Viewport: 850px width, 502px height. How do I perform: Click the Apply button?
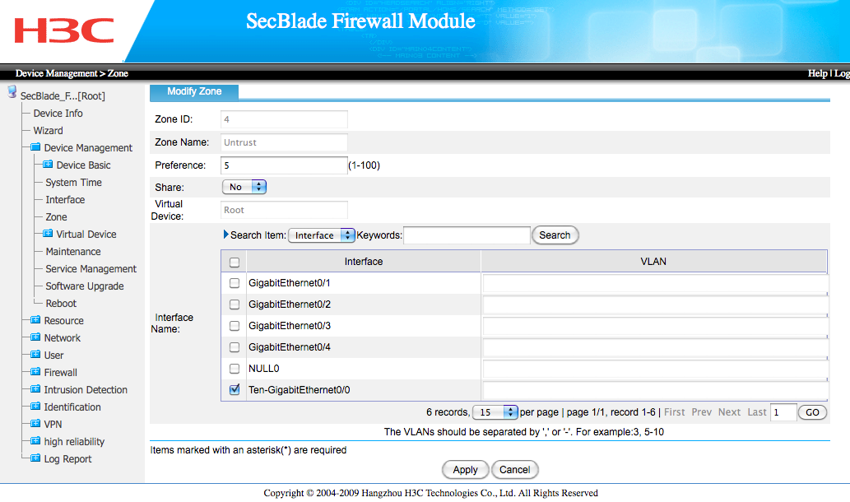pyautogui.click(x=465, y=470)
